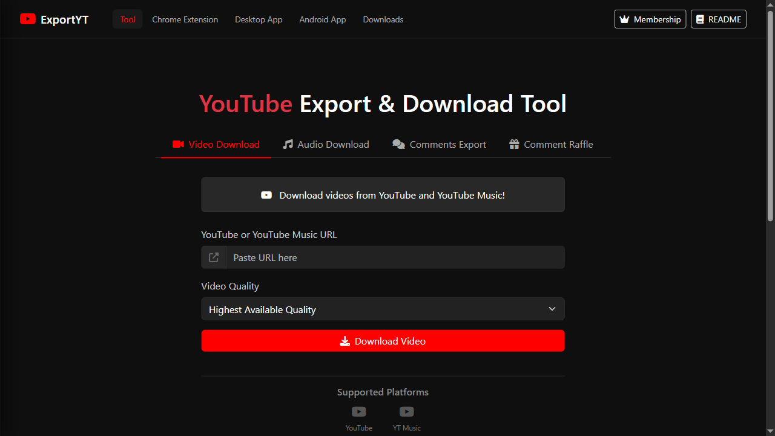
Task: Click the page vertical scrollbar
Action: click(x=770, y=115)
